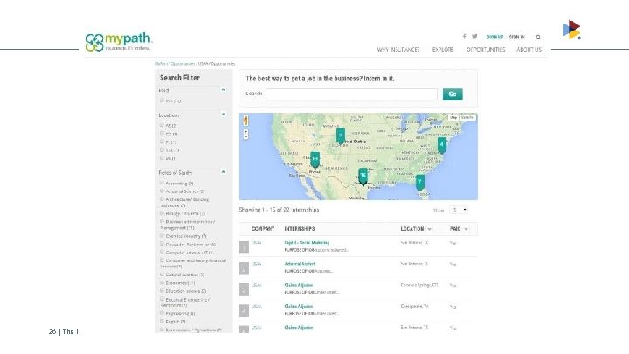Click the map pin numbered 14 over Arizona
Screen dimensions: 629x354
(314, 160)
